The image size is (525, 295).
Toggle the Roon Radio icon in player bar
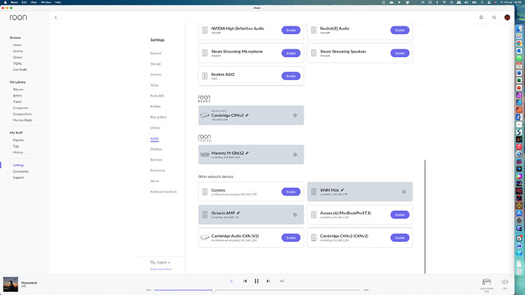point(231,281)
